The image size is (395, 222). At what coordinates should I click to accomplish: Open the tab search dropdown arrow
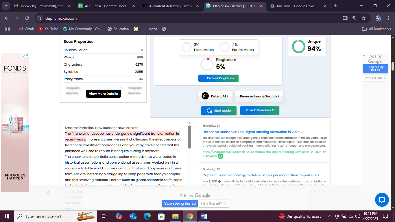6,6
